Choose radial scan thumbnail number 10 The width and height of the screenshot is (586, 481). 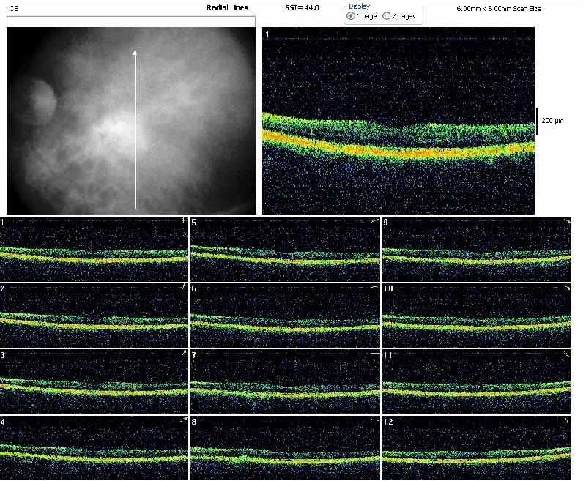476,316
